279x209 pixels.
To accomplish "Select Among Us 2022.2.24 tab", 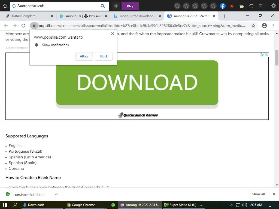I will coord(191,16).
